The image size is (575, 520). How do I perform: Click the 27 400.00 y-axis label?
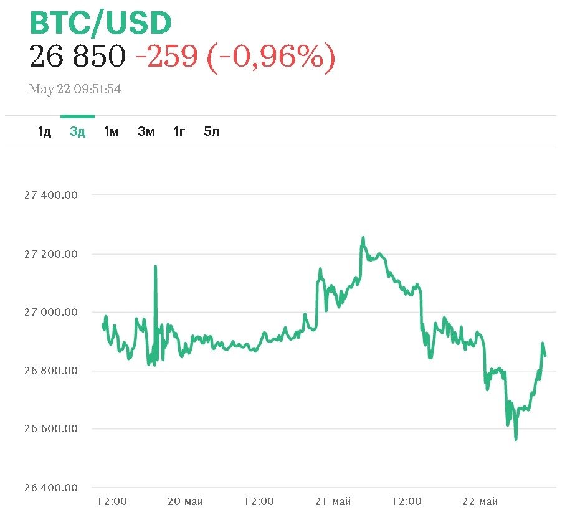[x=51, y=195]
